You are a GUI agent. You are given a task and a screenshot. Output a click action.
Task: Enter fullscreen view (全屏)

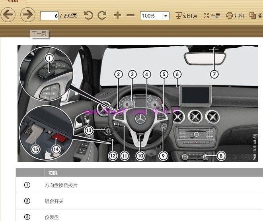[212, 16]
